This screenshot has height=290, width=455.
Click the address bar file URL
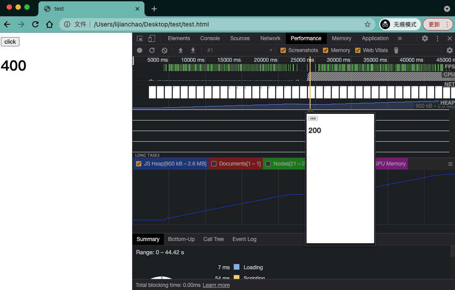pyautogui.click(x=151, y=24)
